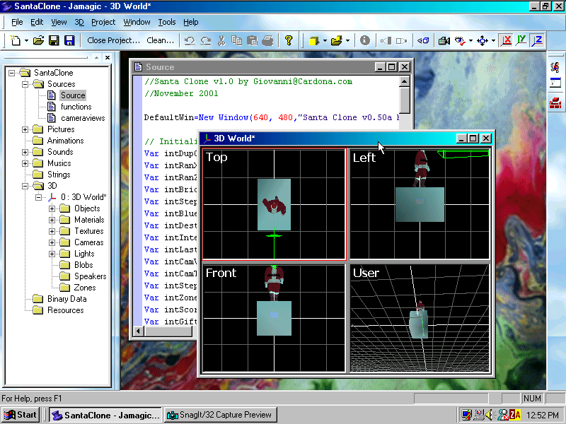This screenshot has height=424, width=566.
Task: Open the Tools menu
Action: tap(167, 22)
